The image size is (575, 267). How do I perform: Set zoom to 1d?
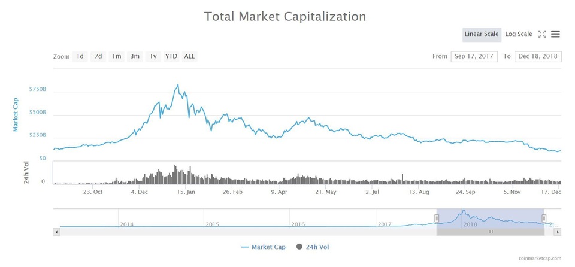click(80, 56)
